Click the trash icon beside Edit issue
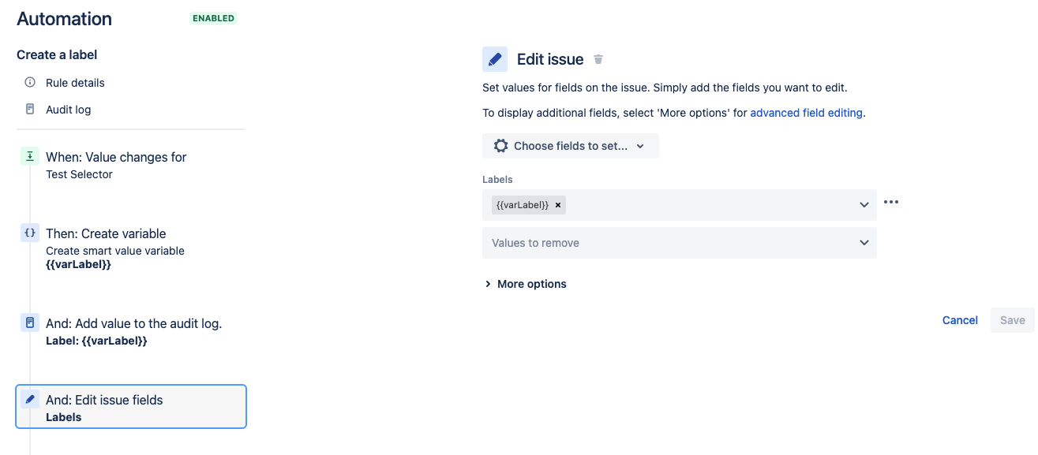Screen dimensions: 1038x455 coord(598,59)
